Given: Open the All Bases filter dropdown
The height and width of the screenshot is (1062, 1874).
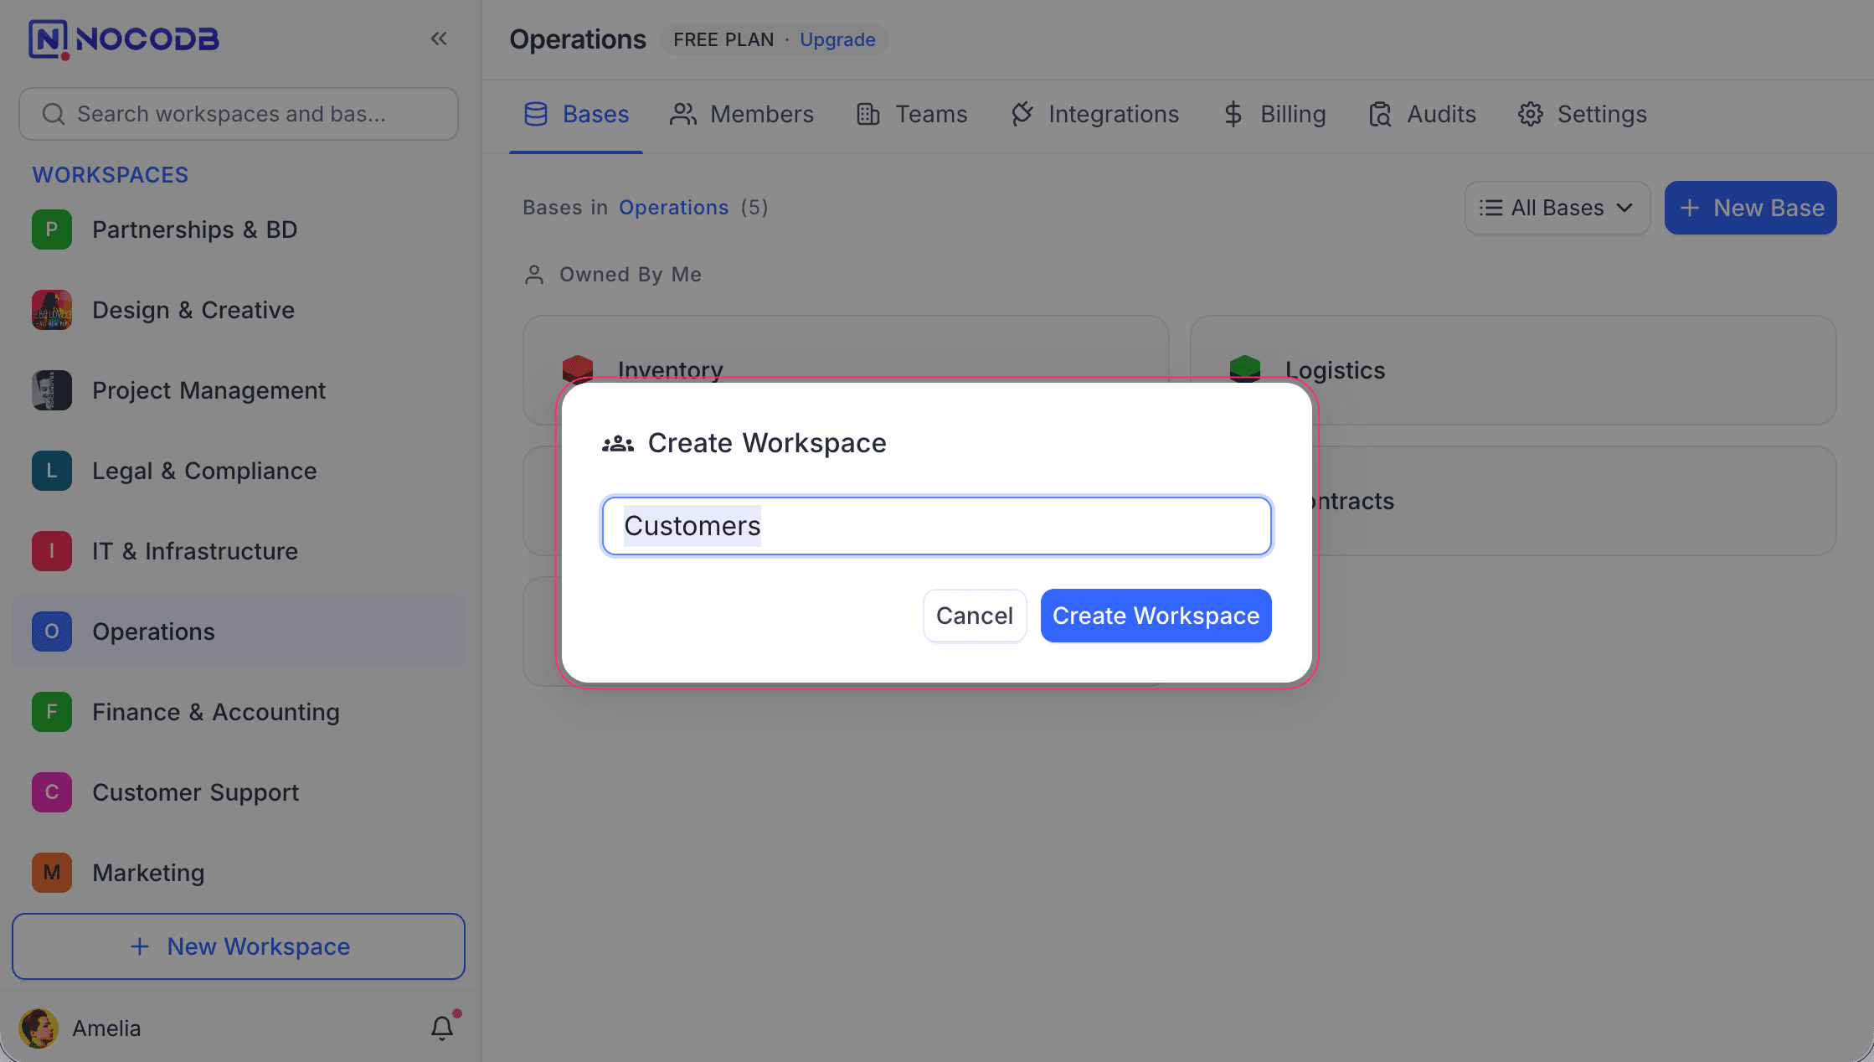Looking at the screenshot, I should [x=1557, y=208].
